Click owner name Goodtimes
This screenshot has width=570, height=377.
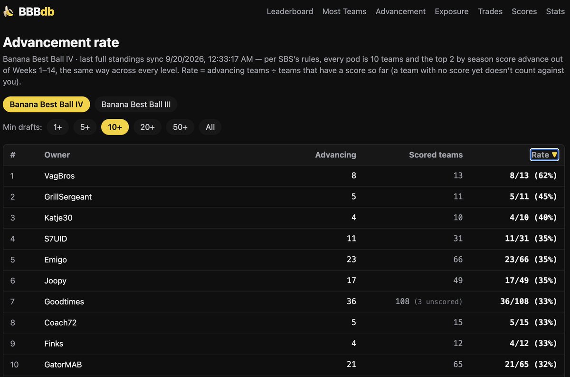64,301
